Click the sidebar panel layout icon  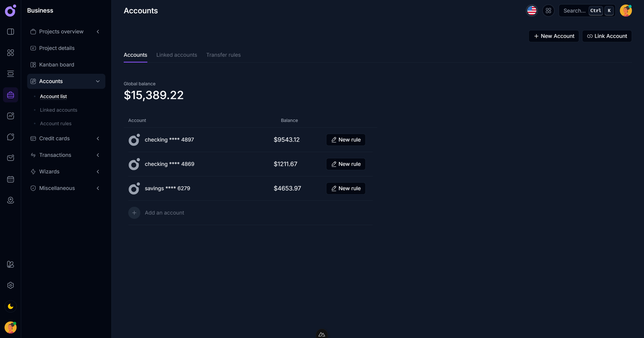point(11,32)
